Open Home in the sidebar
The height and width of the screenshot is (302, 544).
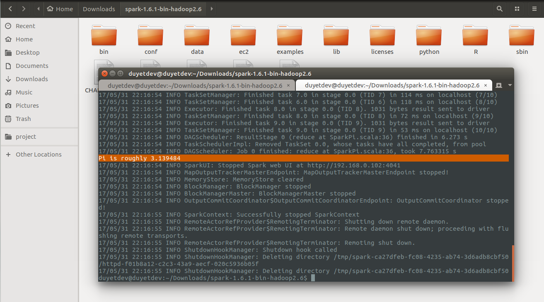[x=39, y=39]
